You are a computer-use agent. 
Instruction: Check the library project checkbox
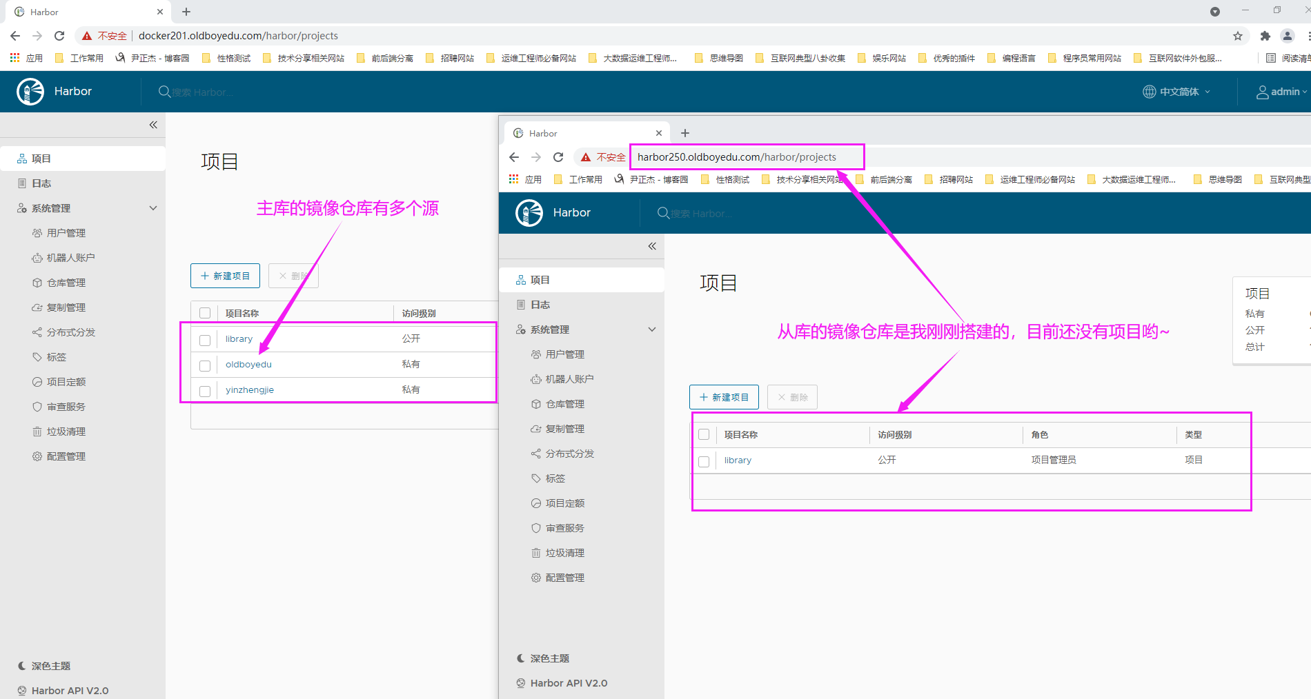(205, 340)
